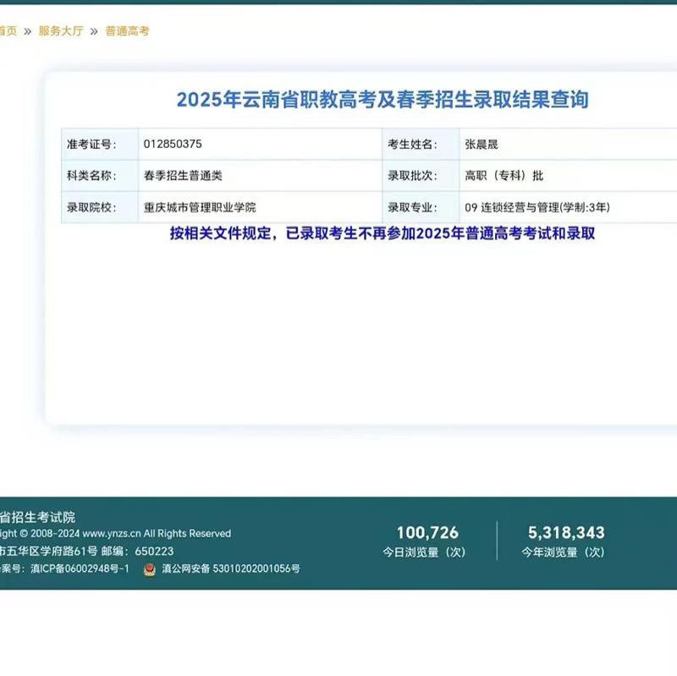
Task: Click the 考生姓名 label cell
Action: [x=412, y=144]
